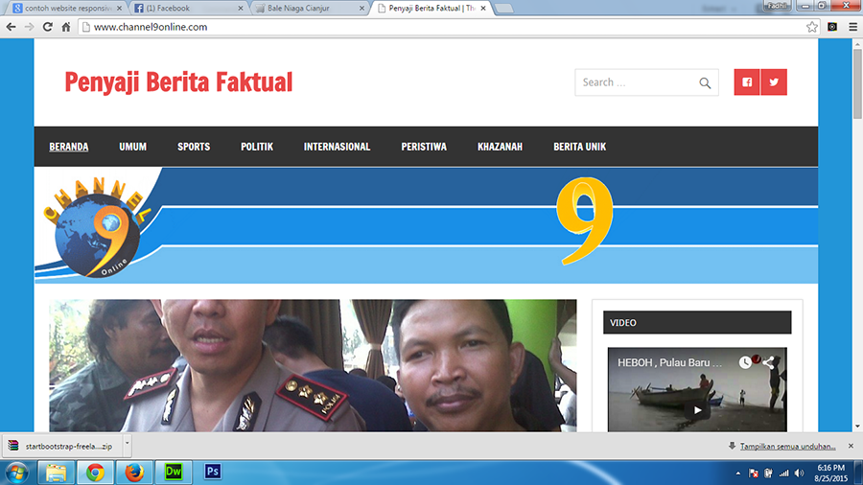Click the video share icon
Image resolution: width=863 pixels, height=485 pixels.
tap(772, 363)
